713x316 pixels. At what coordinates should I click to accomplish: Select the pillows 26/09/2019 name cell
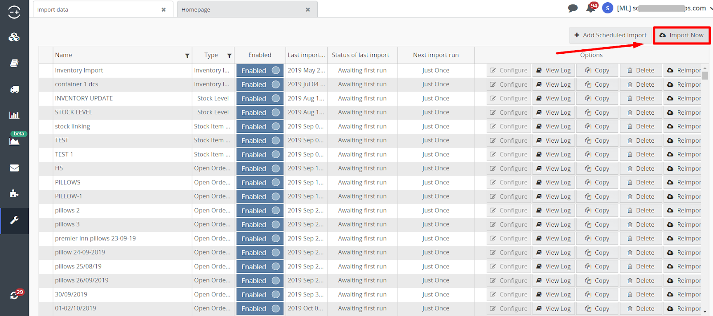pos(122,280)
